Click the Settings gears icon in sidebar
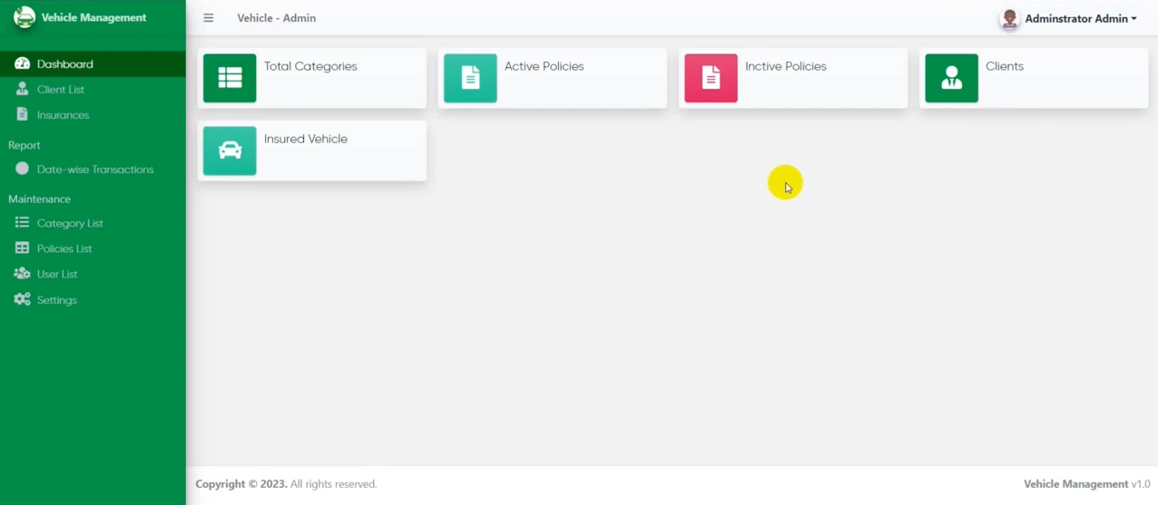This screenshot has height=505, width=1158. point(22,299)
